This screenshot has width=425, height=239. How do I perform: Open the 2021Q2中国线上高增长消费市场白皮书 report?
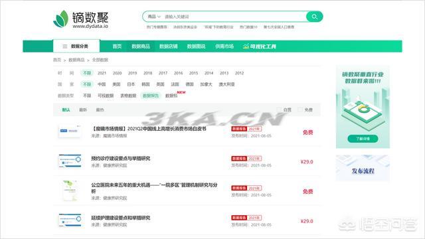tap(149, 129)
